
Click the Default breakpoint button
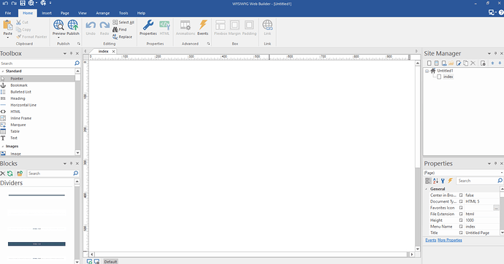tap(110, 262)
